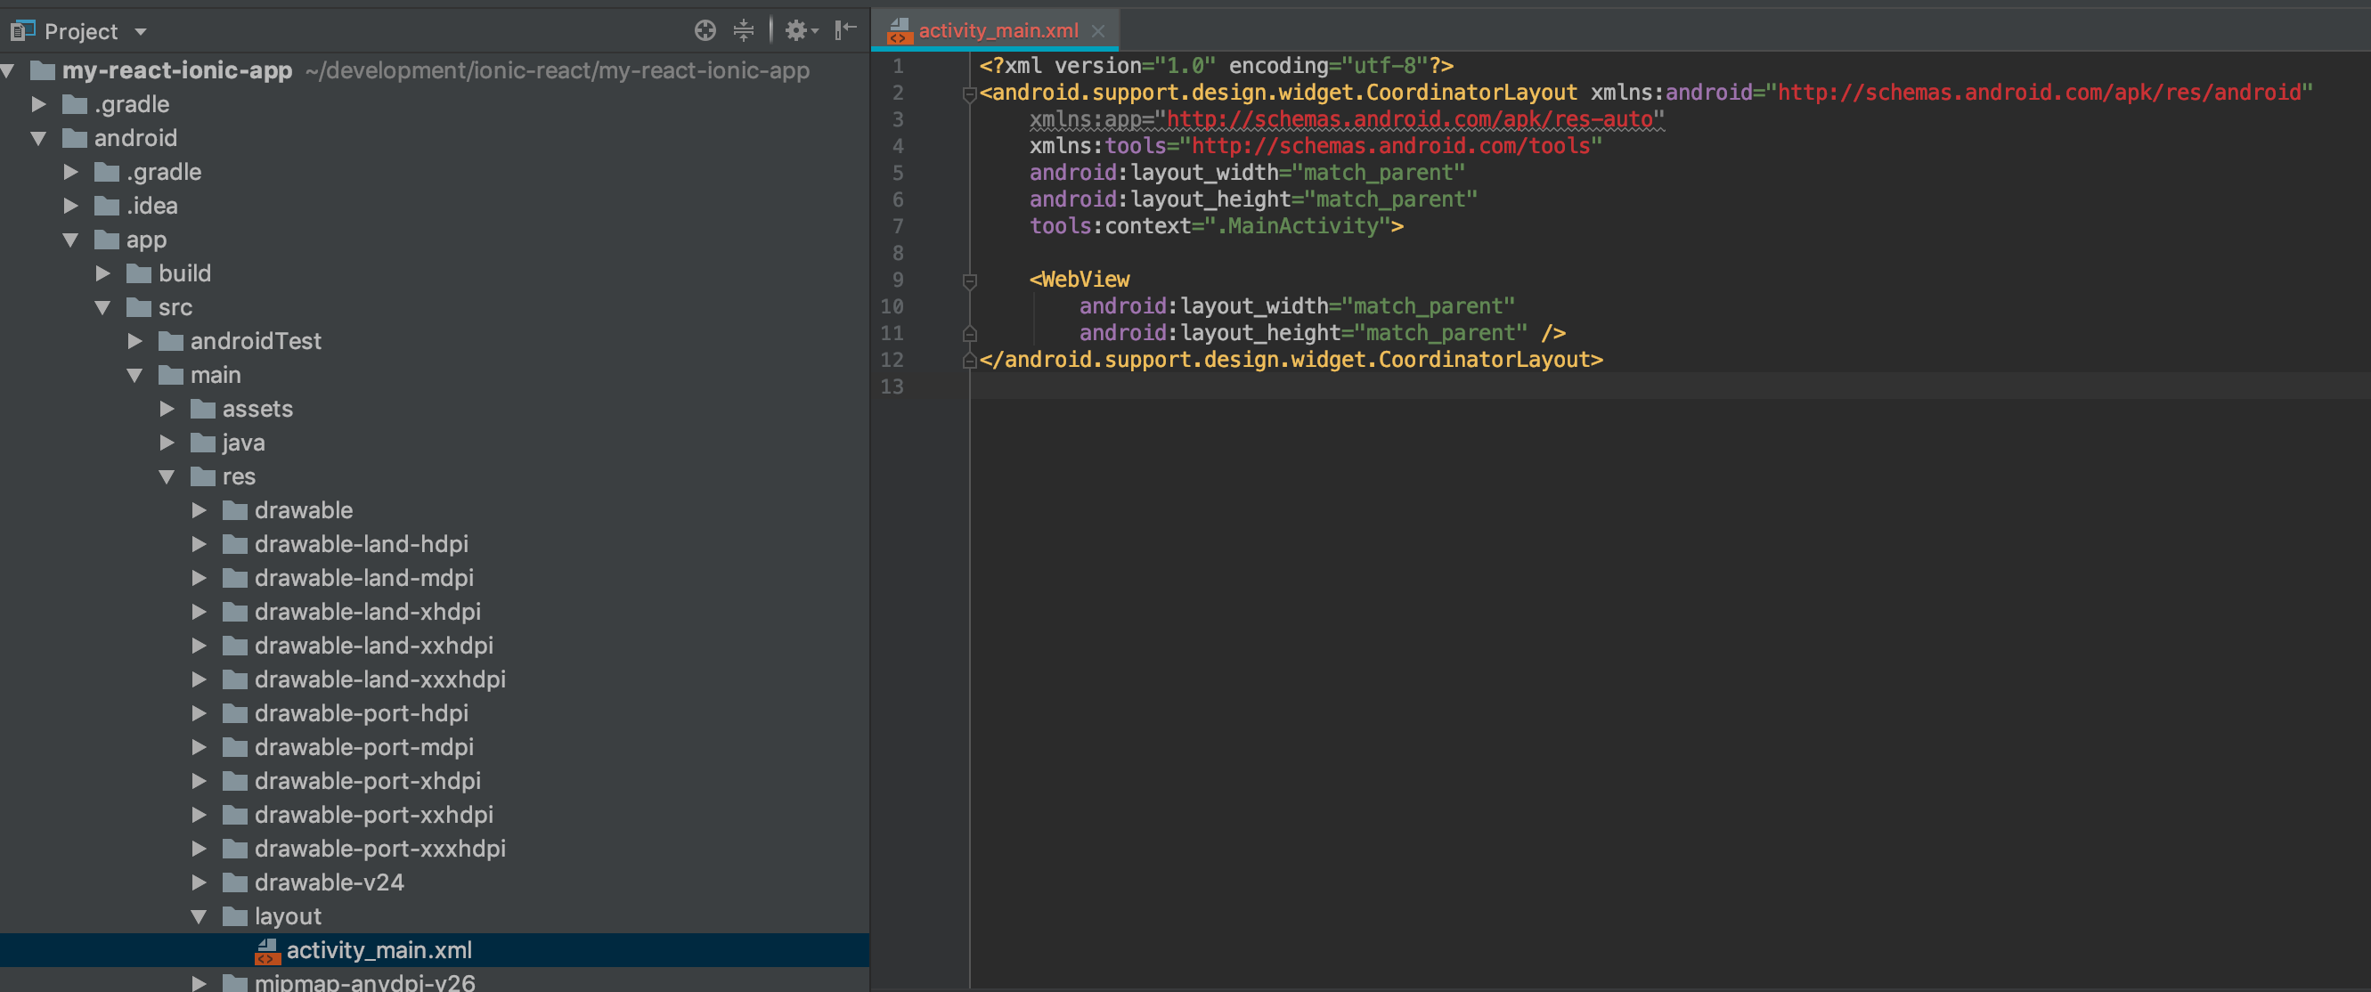This screenshot has height=992, width=2371.
Task: Click the XML file icon on the editor tab
Action: (x=901, y=30)
